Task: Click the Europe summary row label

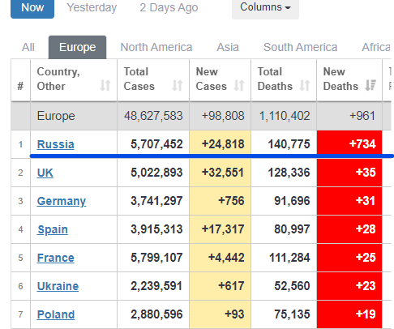Action: point(56,116)
